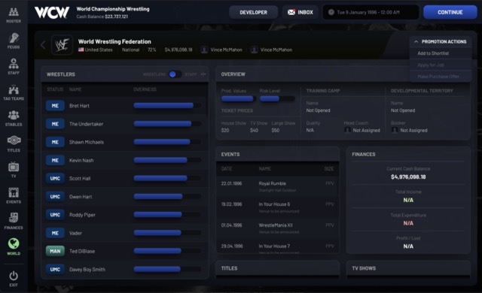Click Booker Not Assigned avatar
Image resolution: width=482 pixels, height=293 pixels.
395,130
